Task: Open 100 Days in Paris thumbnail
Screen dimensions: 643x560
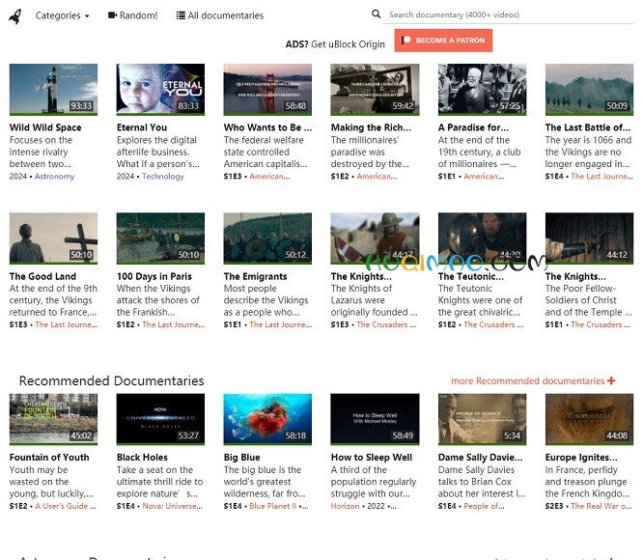Action: 160,238
